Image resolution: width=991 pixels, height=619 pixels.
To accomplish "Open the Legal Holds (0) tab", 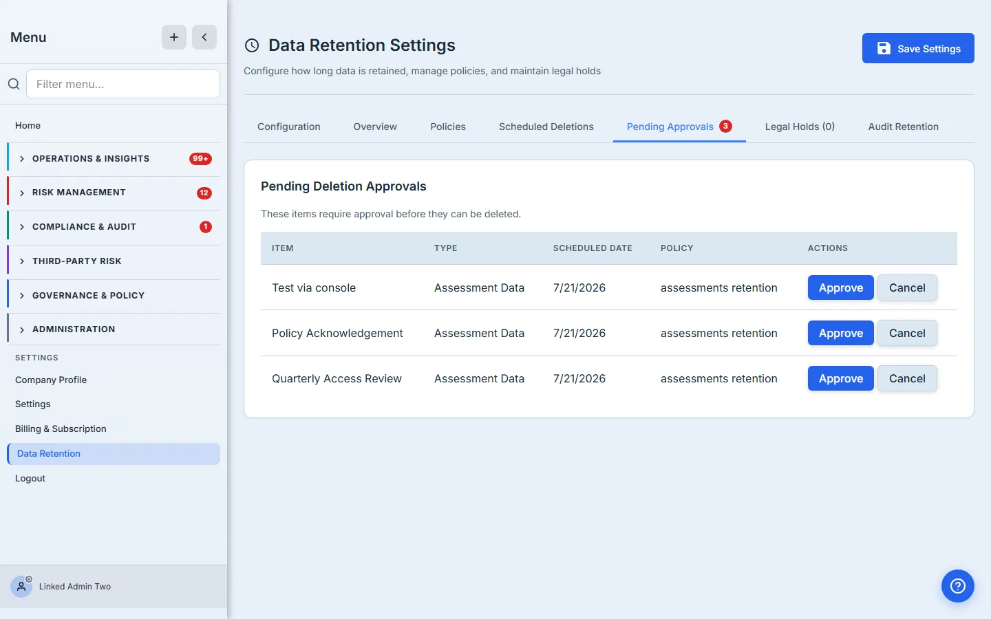I will 800,127.
